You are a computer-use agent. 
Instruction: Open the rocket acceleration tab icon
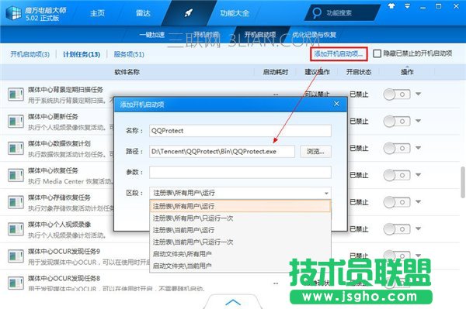pos(189,12)
